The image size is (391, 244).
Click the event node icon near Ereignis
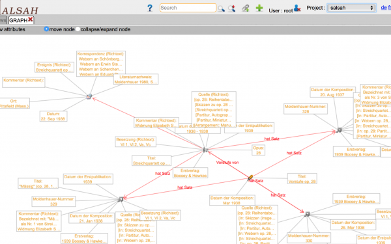click(x=89, y=96)
